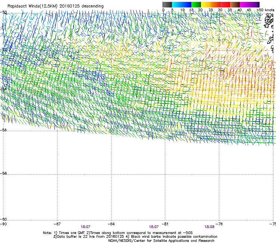Click the -54 latitude axis label
276x243 pixels.
[3, 89]
